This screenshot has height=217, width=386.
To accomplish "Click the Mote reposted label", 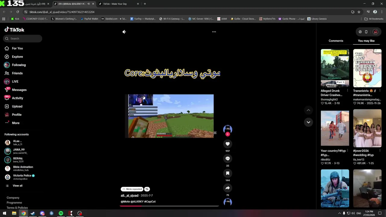I will pyautogui.click(x=132, y=189).
